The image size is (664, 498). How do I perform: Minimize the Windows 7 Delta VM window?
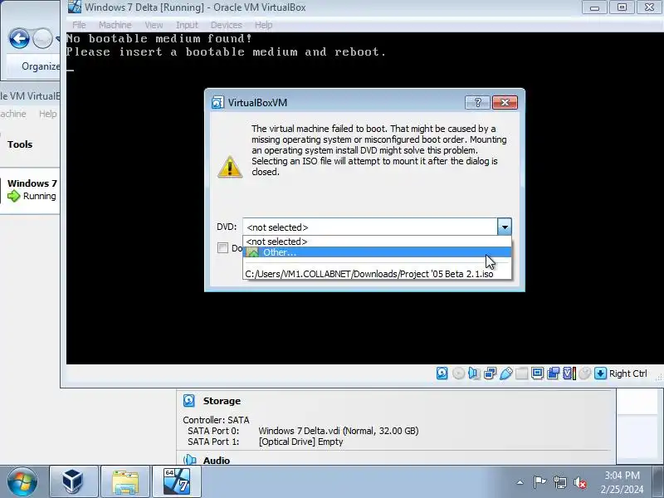click(x=594, y=7)
